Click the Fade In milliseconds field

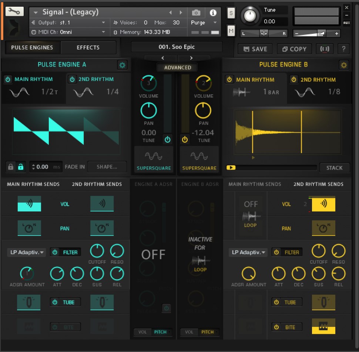[45, 167]
